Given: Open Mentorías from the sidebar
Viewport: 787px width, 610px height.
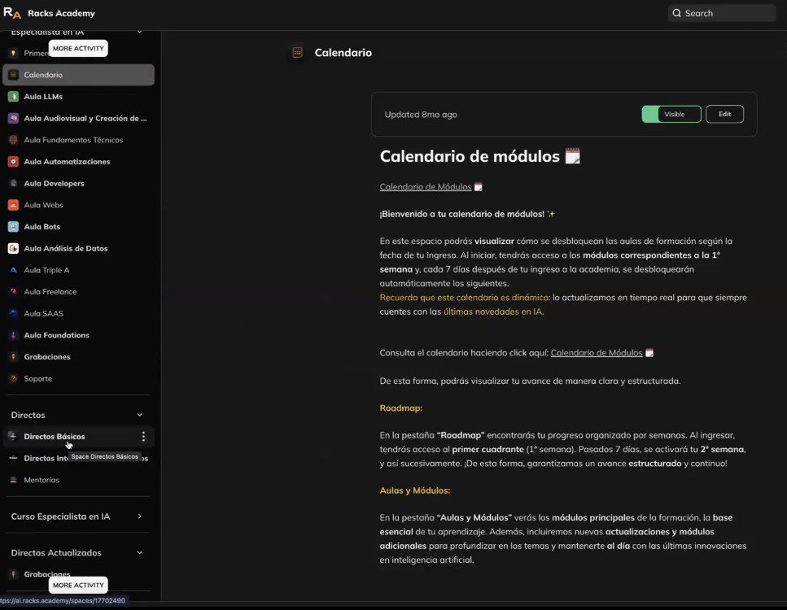Looking at the screenshot, I should (41, 480).
